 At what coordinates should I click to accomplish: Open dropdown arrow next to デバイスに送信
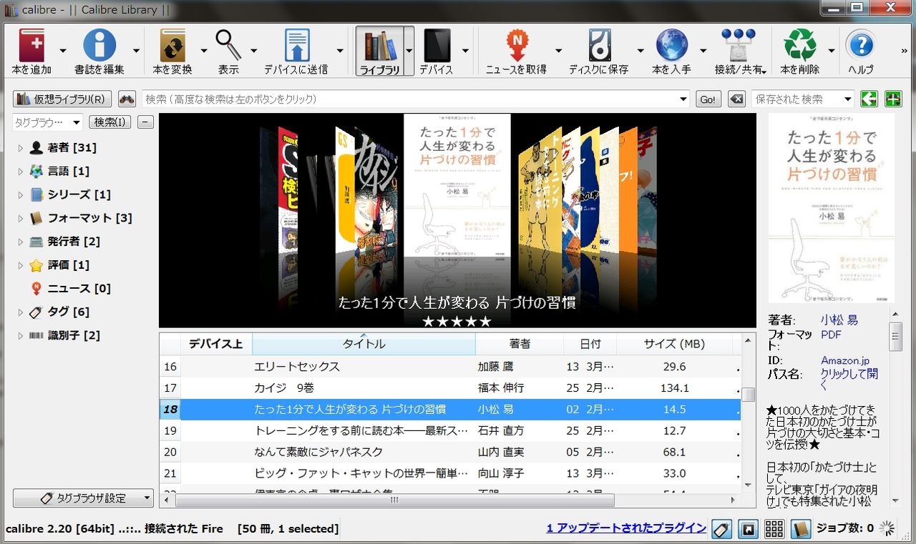coord(340,51)
